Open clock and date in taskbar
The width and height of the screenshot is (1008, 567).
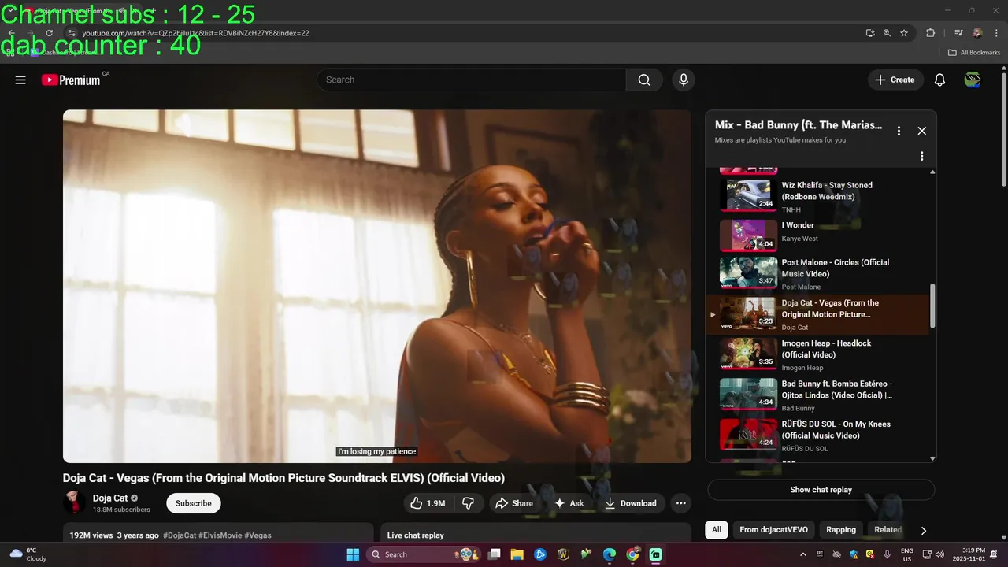[x=969, y=554]
